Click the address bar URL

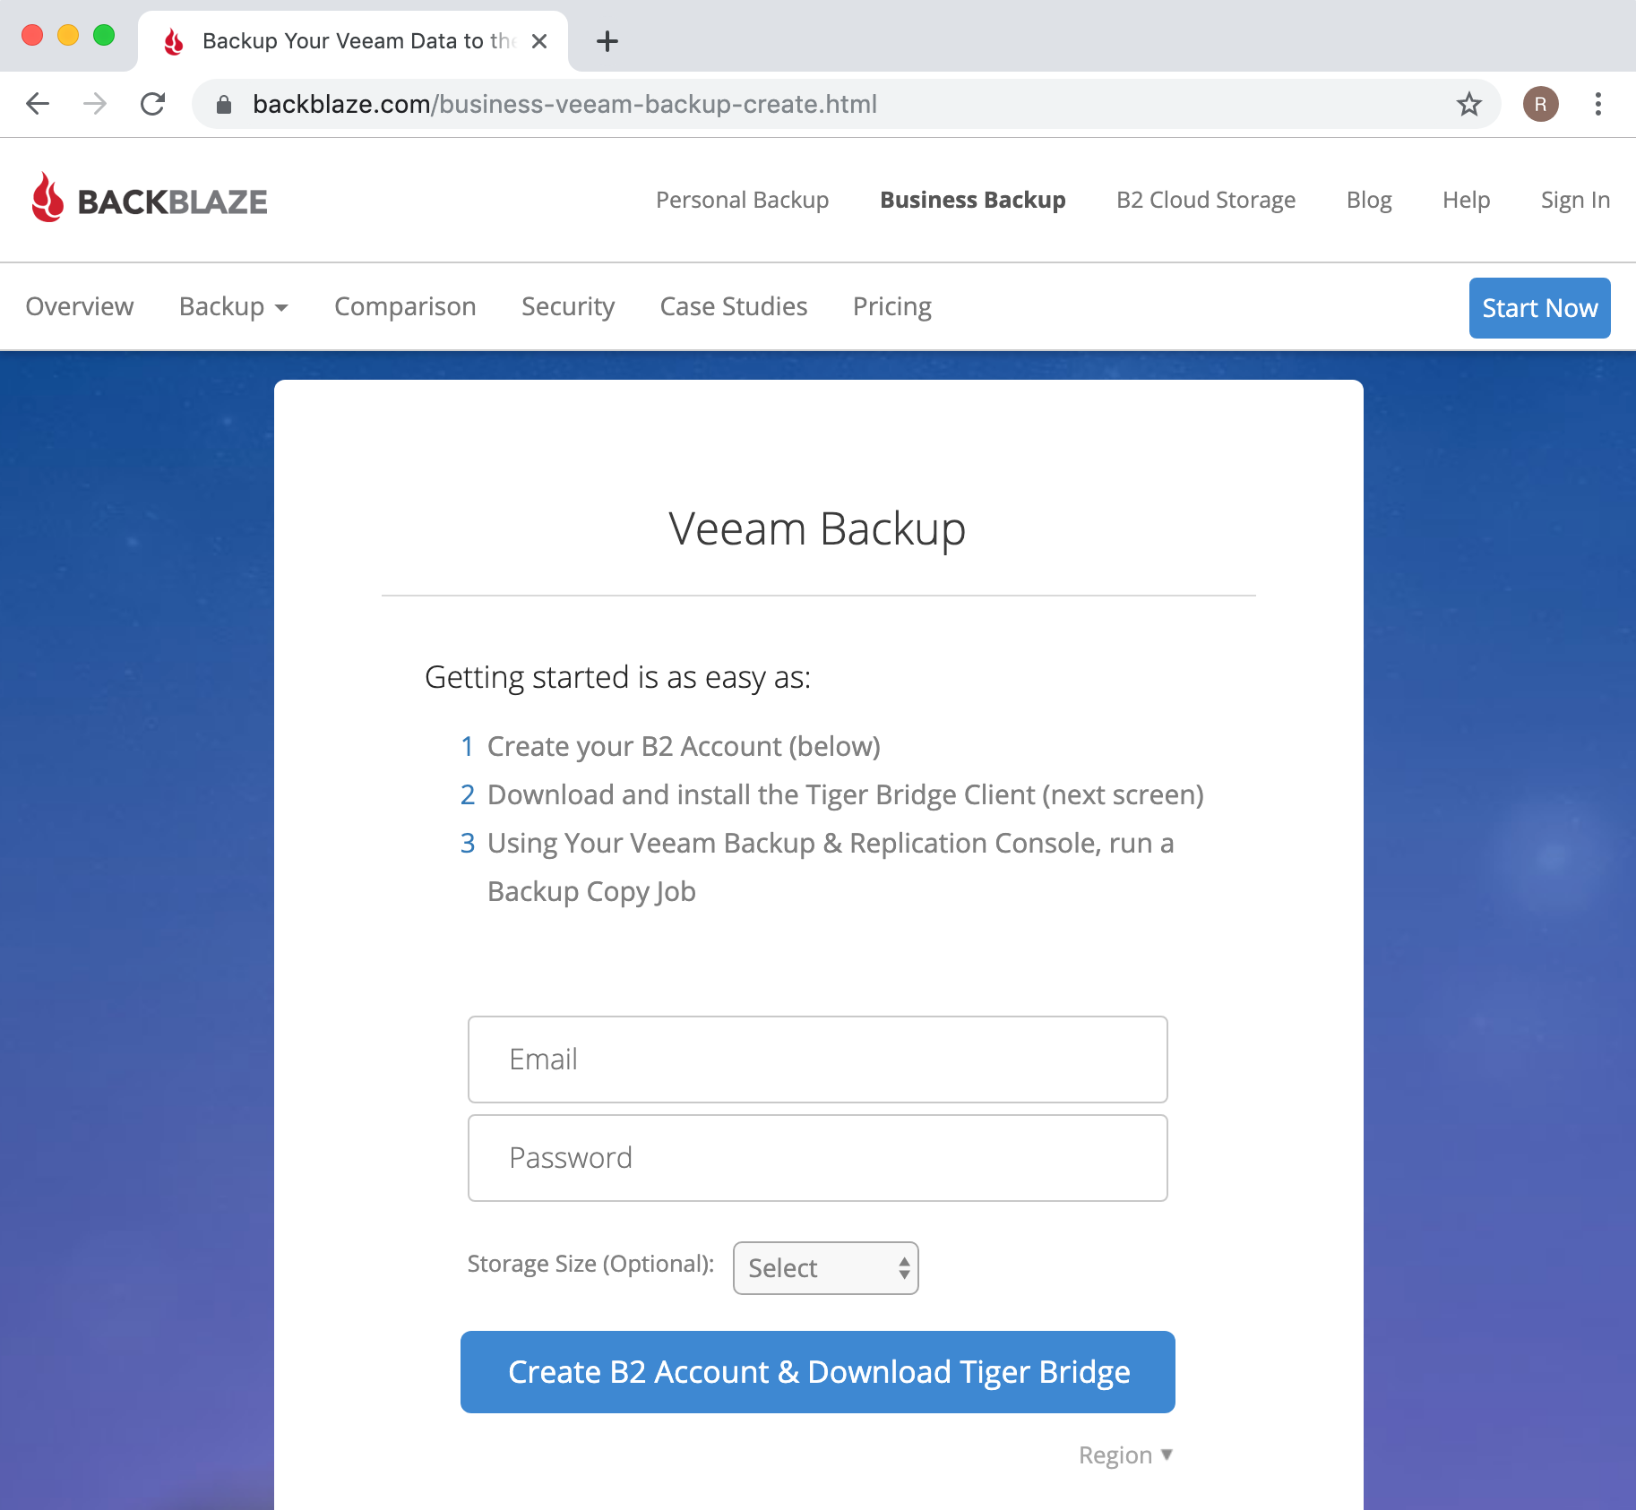tap(564, 104)
